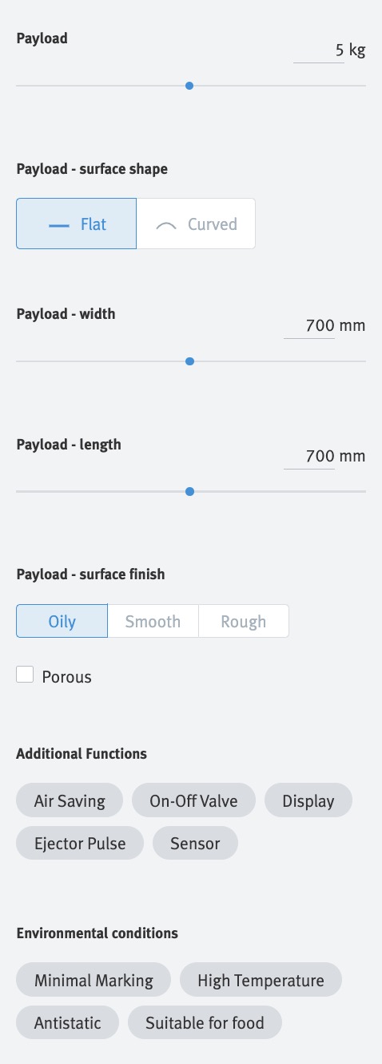Click the Payload length slider handle
The width and height of the screenshot is (382, 1064).
[189, 491]
